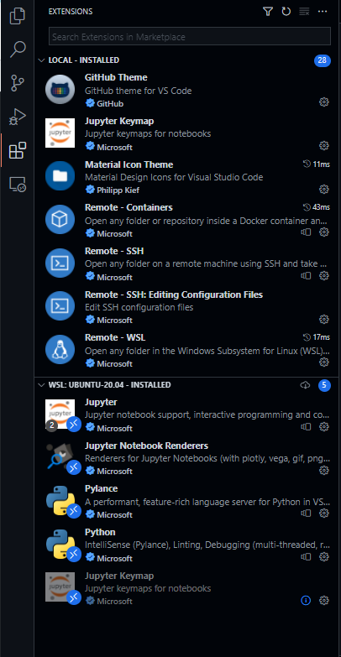The image size is (341, 657).
Task: Click the Search Extensions in Marketplace field
Action: [x=190, y=37]
